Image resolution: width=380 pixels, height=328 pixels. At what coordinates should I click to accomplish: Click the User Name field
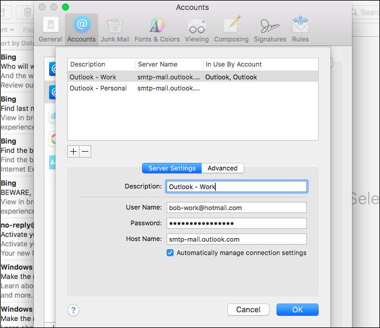pyautogui.click(x=236, y=208)
